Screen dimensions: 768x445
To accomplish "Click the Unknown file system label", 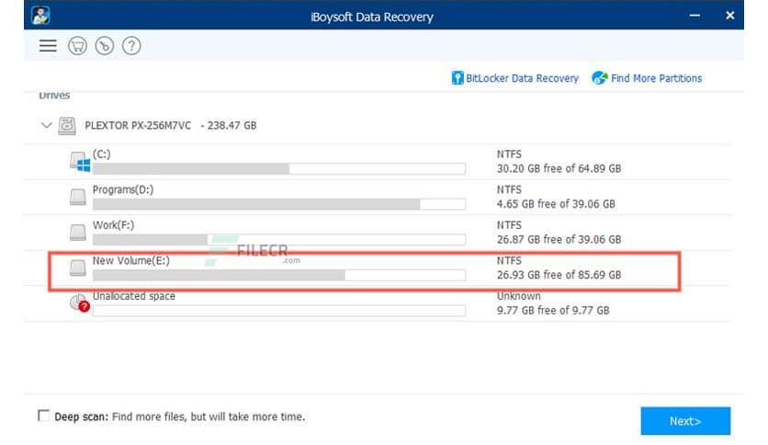I will click(x=519, y=296).
